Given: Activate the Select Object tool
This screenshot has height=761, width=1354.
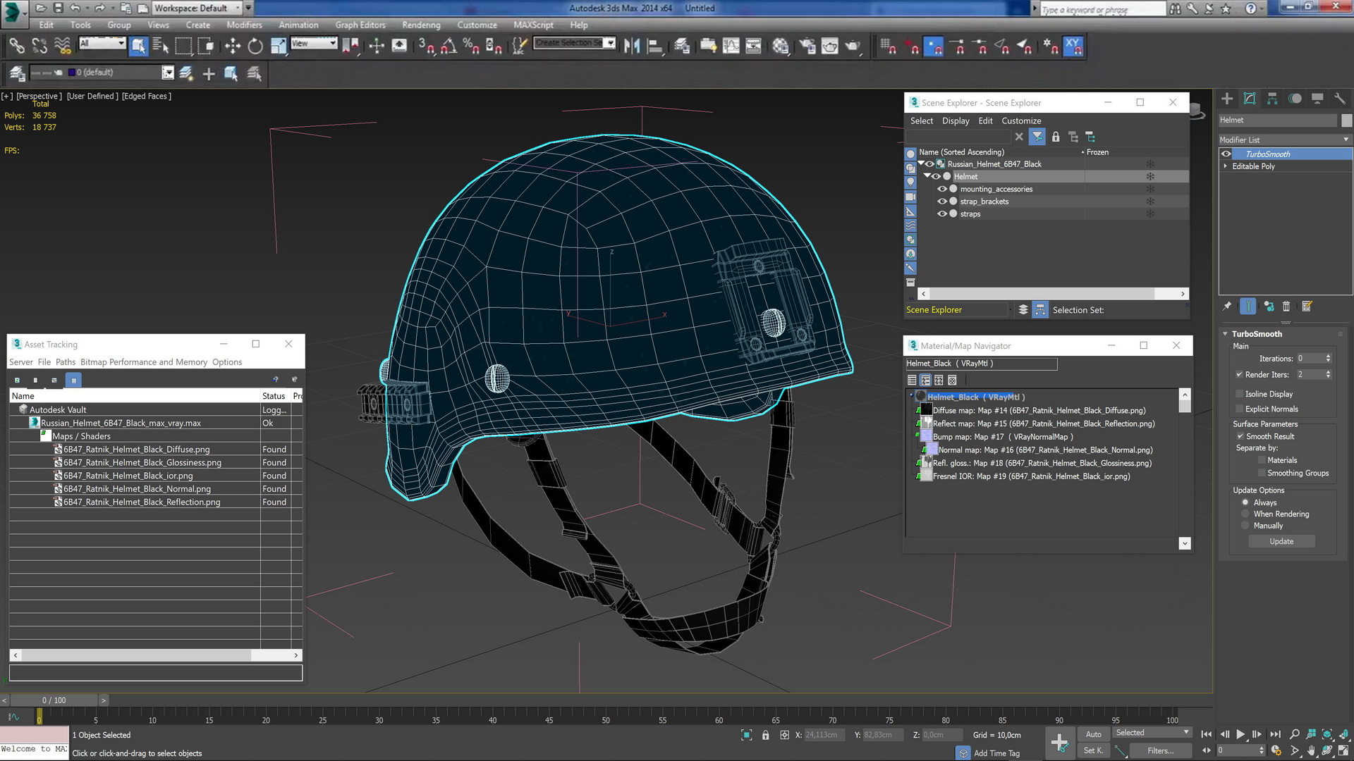Looking at the screenshot, I should [138, 47].
